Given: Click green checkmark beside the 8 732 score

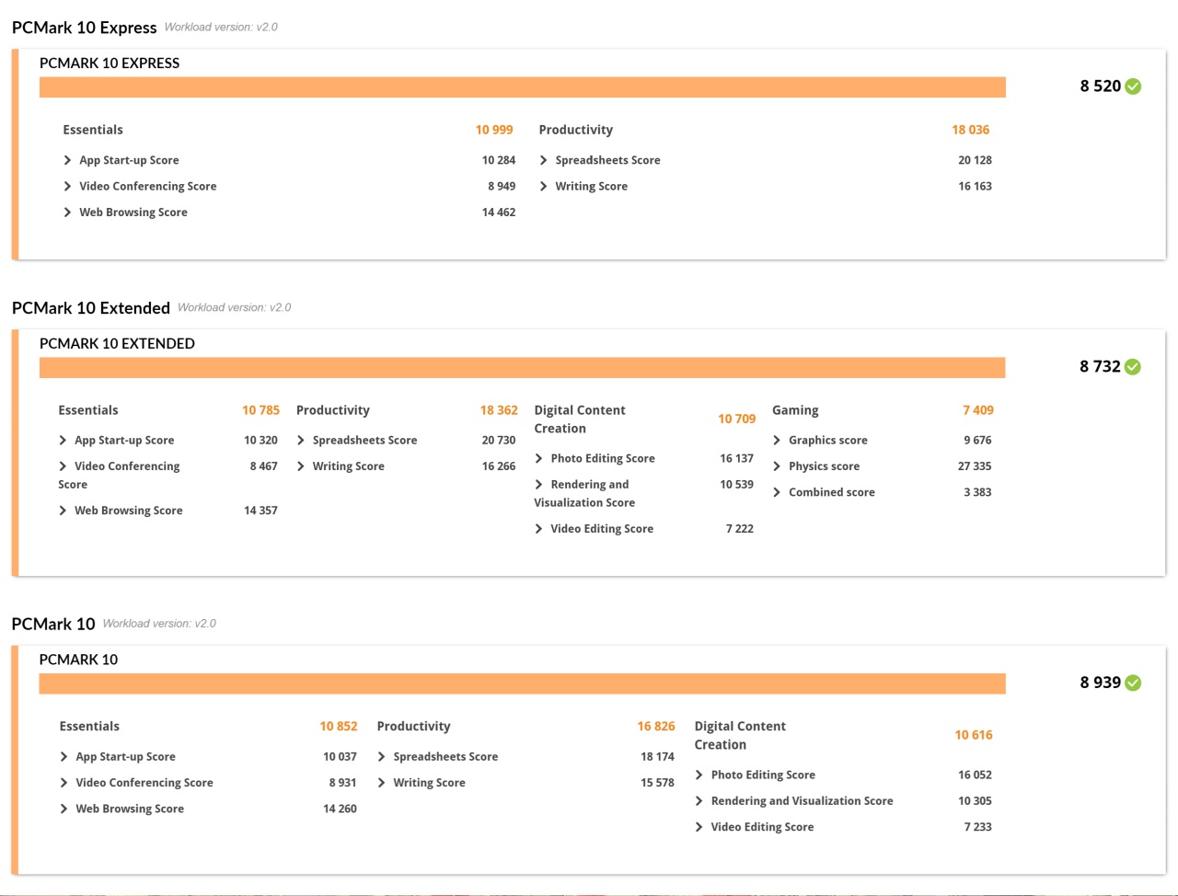Looking at the screenshot, I should pyautogui.click(x=1133, y=367).
